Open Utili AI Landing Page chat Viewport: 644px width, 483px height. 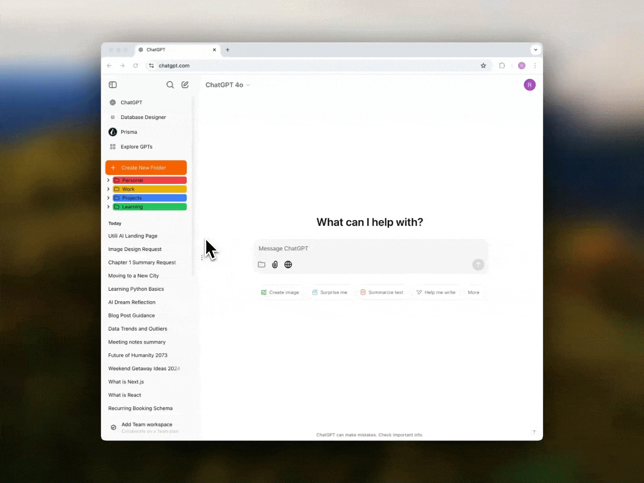coord(133,236)
